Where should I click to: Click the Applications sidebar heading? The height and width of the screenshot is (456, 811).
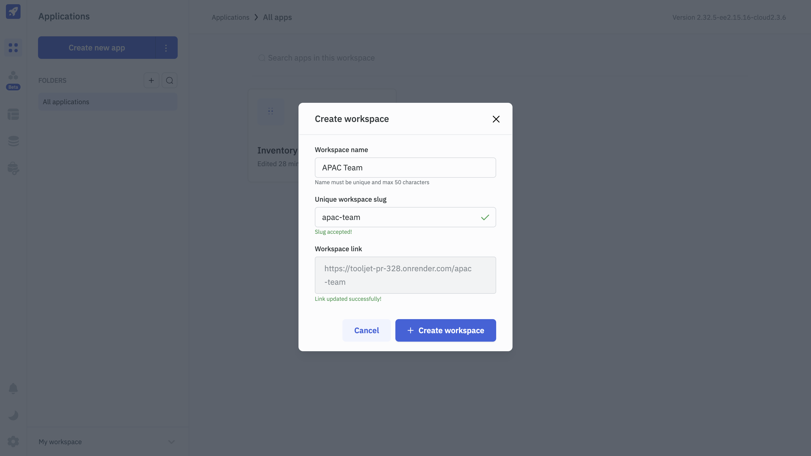tap(64, 16)
